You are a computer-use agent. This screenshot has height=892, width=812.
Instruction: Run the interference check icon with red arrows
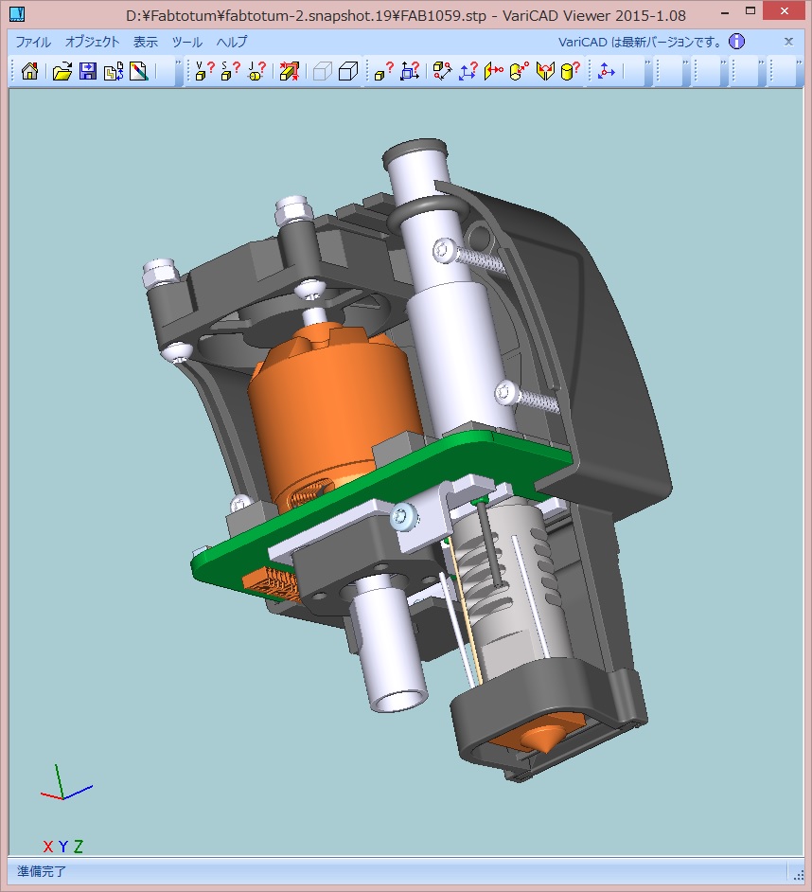pyautogui.click(x=290, y=71)
